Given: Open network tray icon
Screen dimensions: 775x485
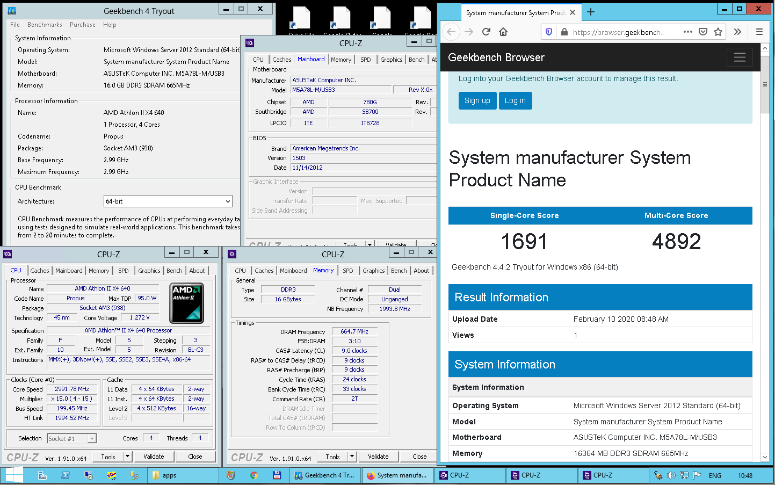Looking at the screenshot, I should pos(684,475).
